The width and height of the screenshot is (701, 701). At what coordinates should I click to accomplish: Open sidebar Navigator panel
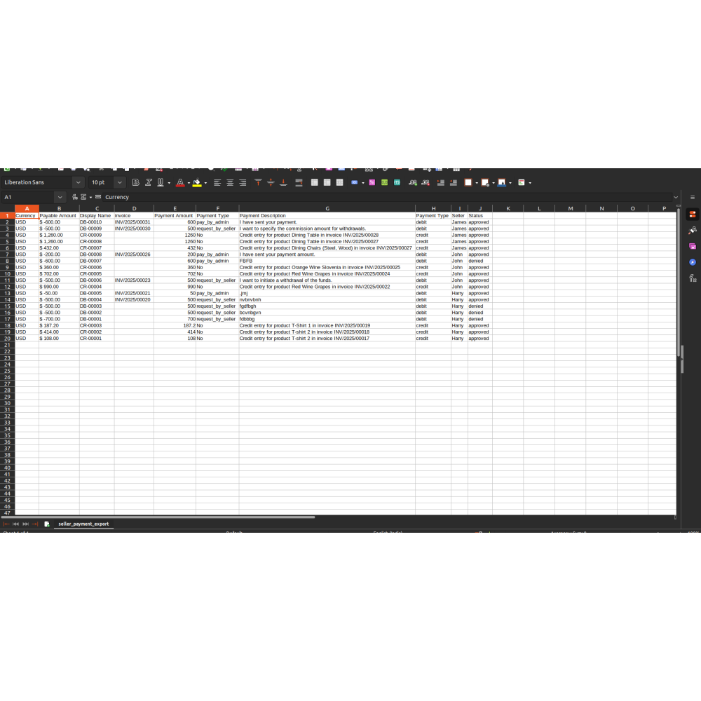[x=693, y=262]
